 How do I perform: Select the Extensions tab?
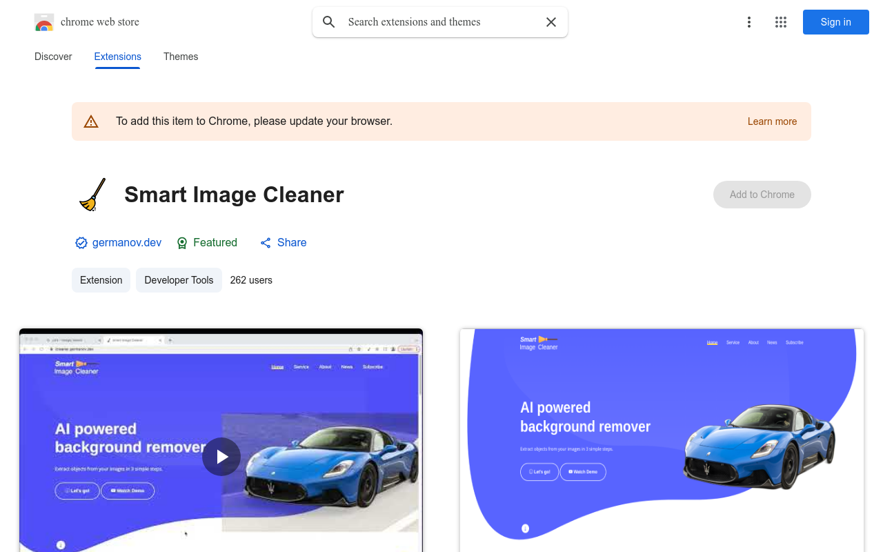tap(118, 57)
